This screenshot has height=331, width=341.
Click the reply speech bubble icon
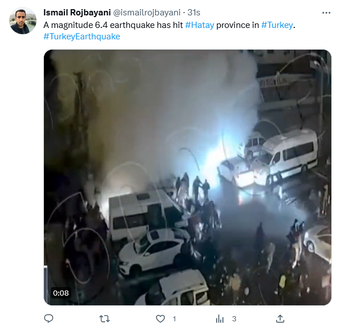point(48,318)
